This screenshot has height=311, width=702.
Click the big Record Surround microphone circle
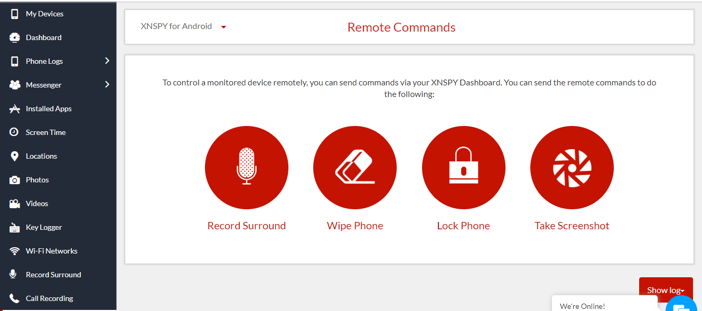point(247,169)
